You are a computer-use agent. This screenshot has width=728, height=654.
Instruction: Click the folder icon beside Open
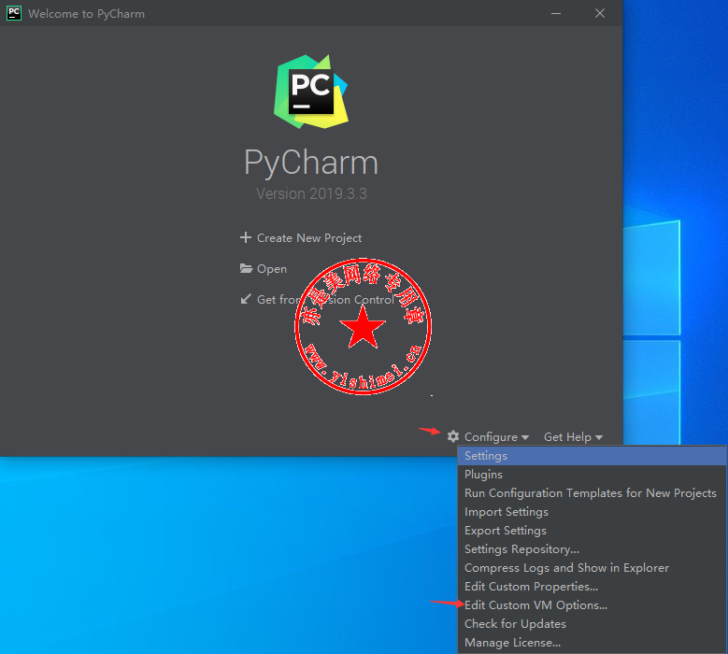(x=246, y=268)
